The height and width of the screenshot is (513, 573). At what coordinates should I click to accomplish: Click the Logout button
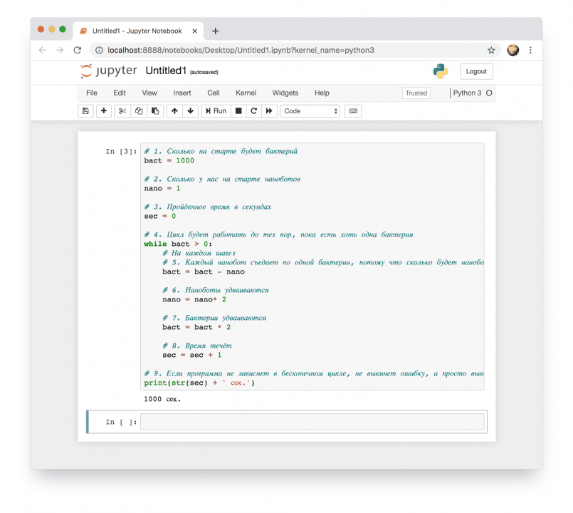click(476, 71)
